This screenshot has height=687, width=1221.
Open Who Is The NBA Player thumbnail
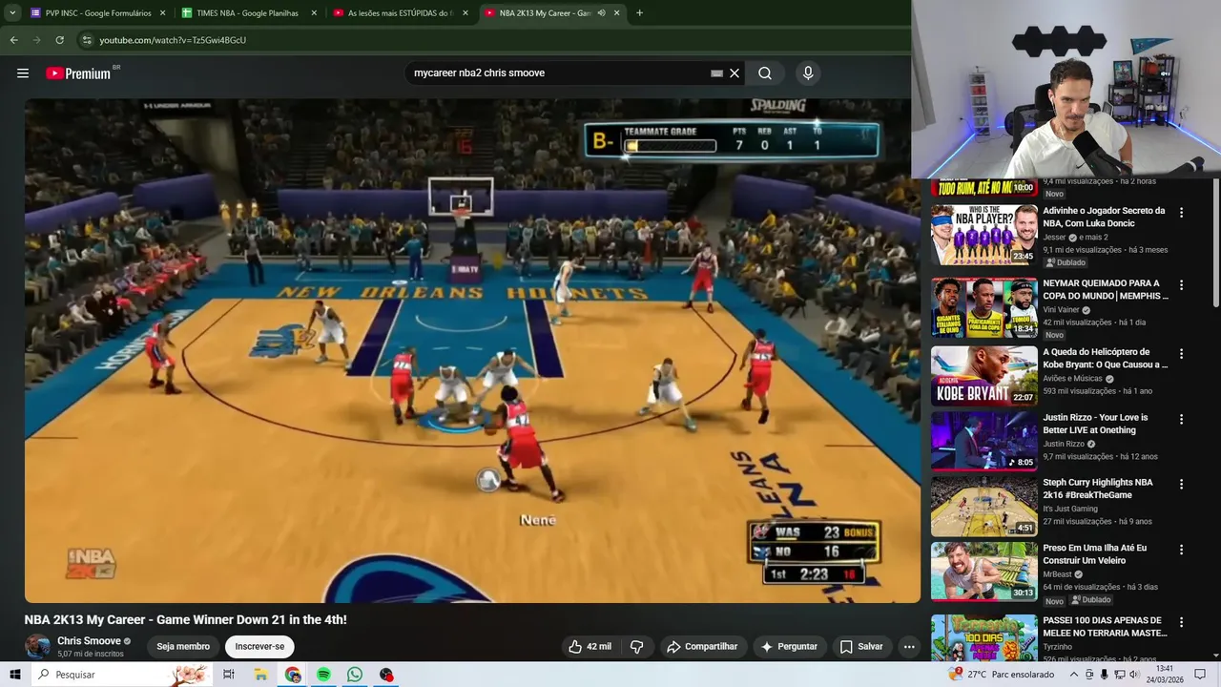click(983, 235)
